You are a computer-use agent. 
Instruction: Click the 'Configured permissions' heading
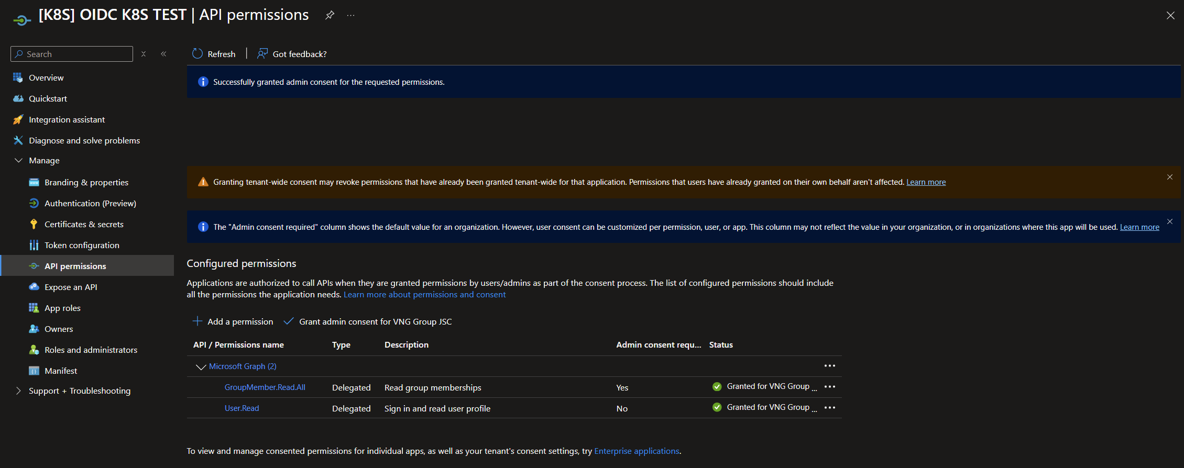pos(242,263)
